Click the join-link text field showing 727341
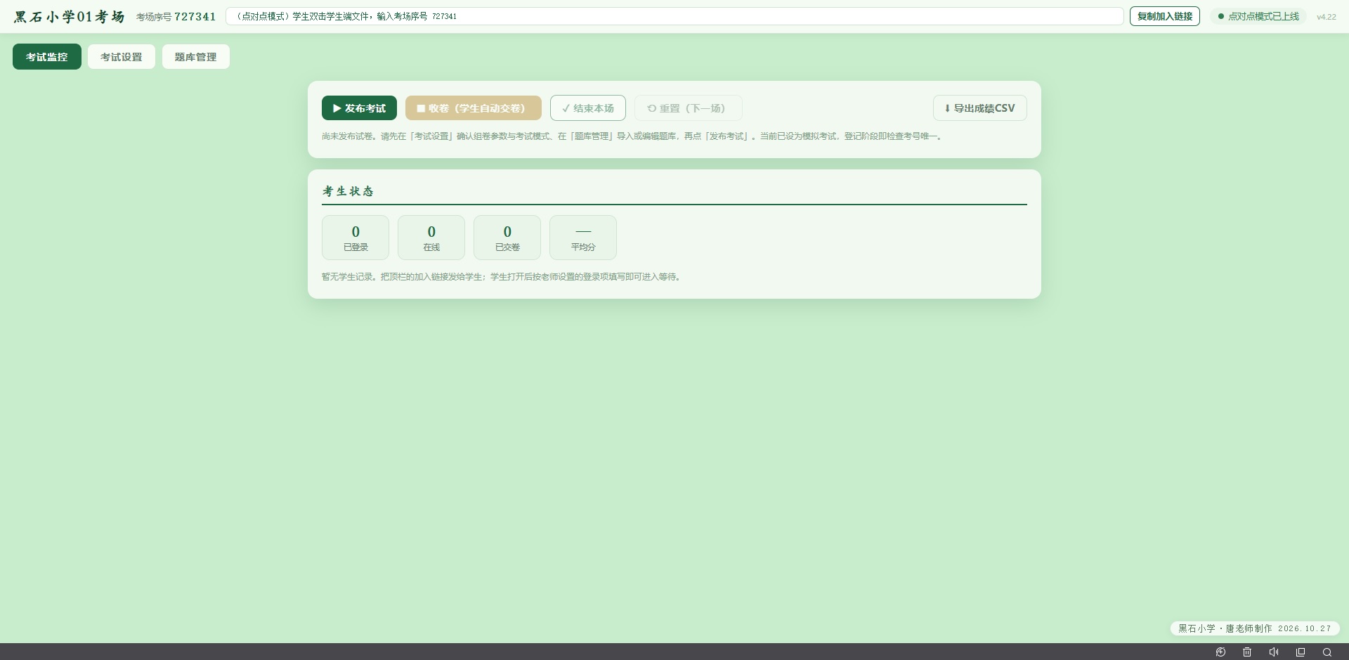The height and width of the screenshot is (660, 1349). (674, 16)
